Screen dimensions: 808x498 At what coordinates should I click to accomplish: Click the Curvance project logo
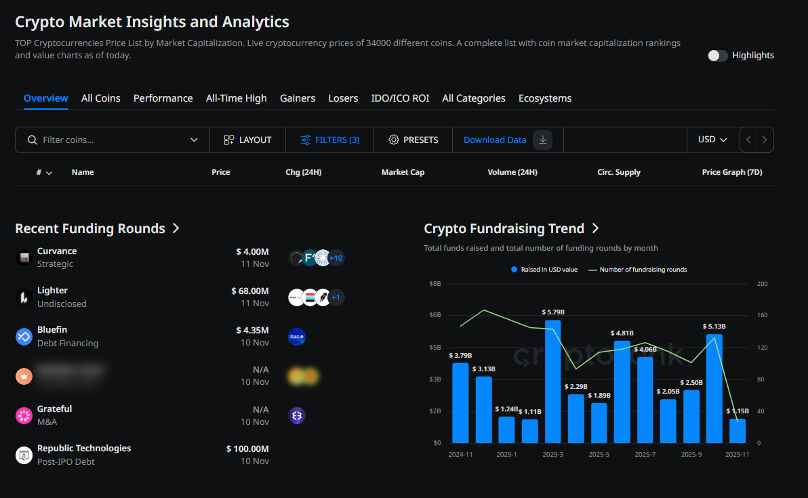(24, 257)
